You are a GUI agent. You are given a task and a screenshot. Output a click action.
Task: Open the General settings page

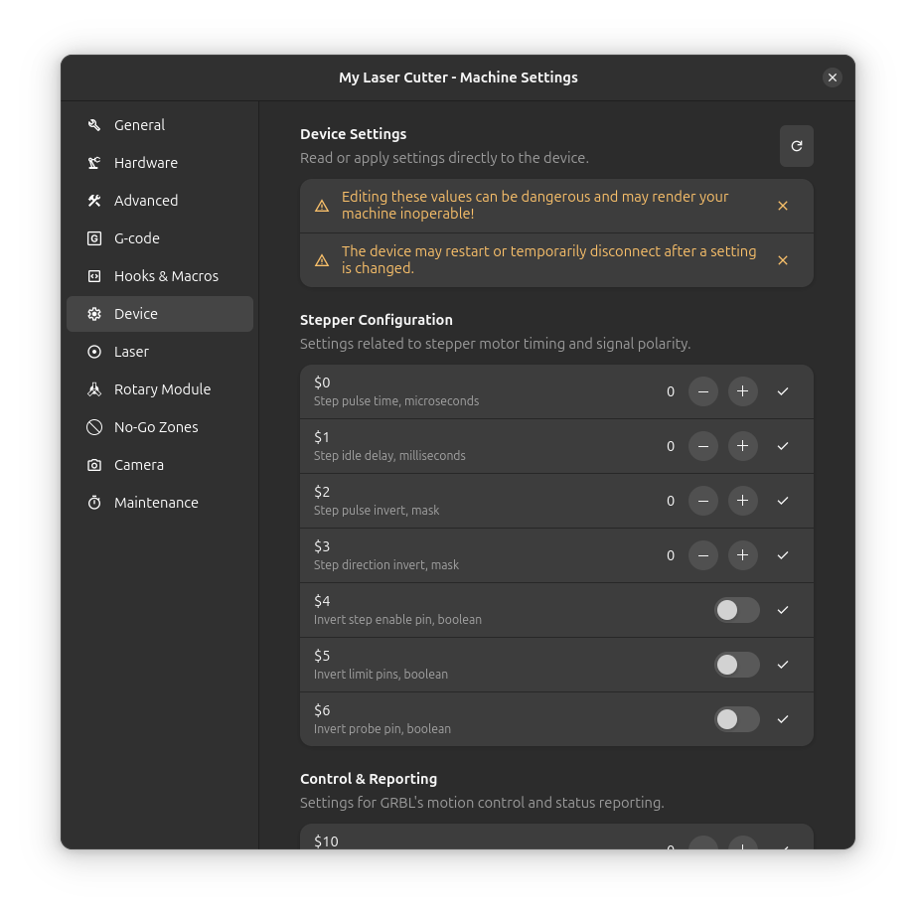tap(138, 125)
